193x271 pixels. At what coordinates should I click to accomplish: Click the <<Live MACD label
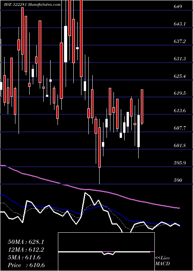click(x=163, y=261)
